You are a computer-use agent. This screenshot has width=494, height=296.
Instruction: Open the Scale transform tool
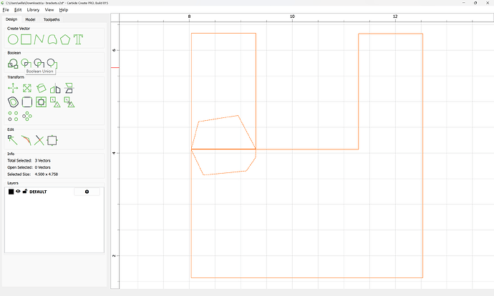click(27, 88)
